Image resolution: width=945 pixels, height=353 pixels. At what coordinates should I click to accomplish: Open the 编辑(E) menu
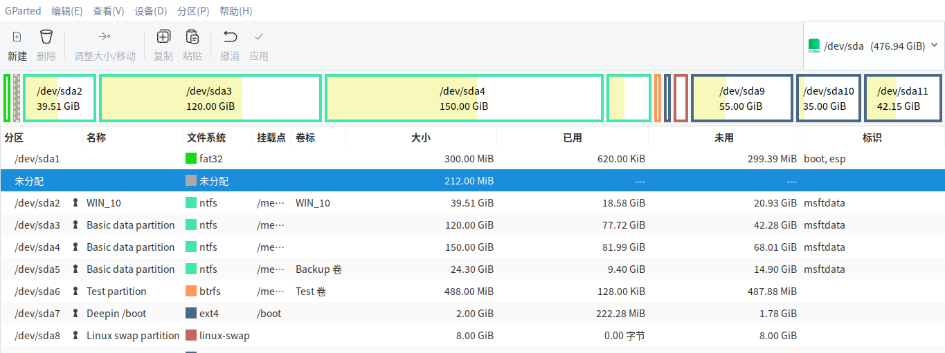(x=67, y=11)
